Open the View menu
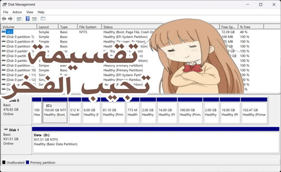This screenshot has height=172, width=281. click(30, 12)
